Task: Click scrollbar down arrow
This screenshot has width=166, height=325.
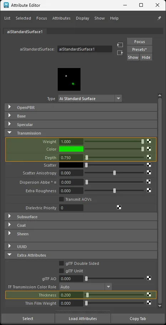Action: pos(160,306)
